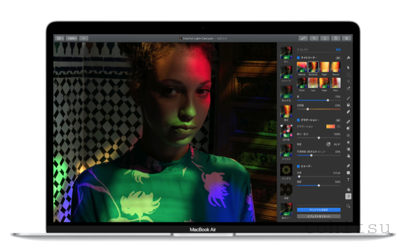The width and height of the screenshot is (406, 249).
Task: Select the Pavo light leak preset
Action: (336, 83)
